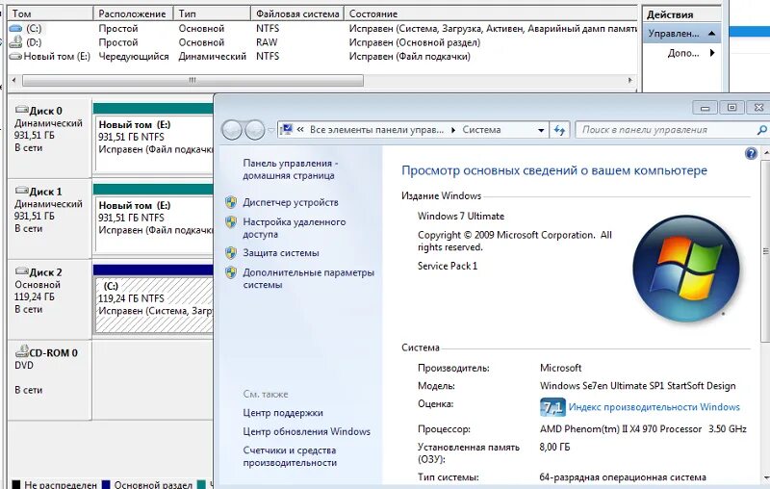
Task: Click the breadcrumb chevron before Все элементы
Action: pos(300,130)
